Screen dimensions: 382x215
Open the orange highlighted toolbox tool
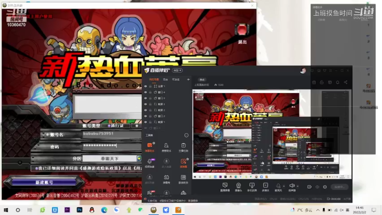[x=183, y=163]
